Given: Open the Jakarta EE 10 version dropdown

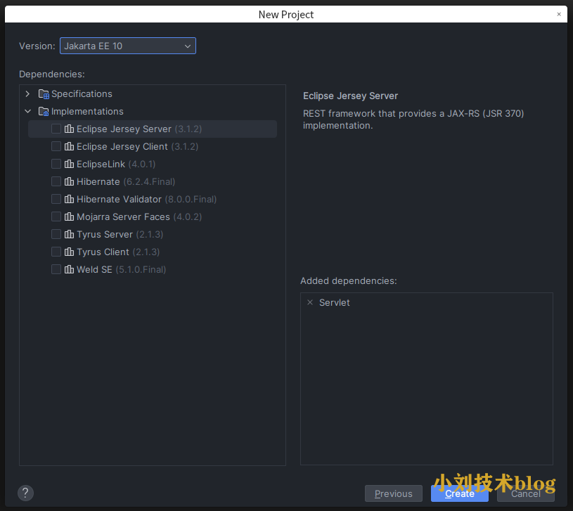Looking at the screenshot, I should click(127, 46).
